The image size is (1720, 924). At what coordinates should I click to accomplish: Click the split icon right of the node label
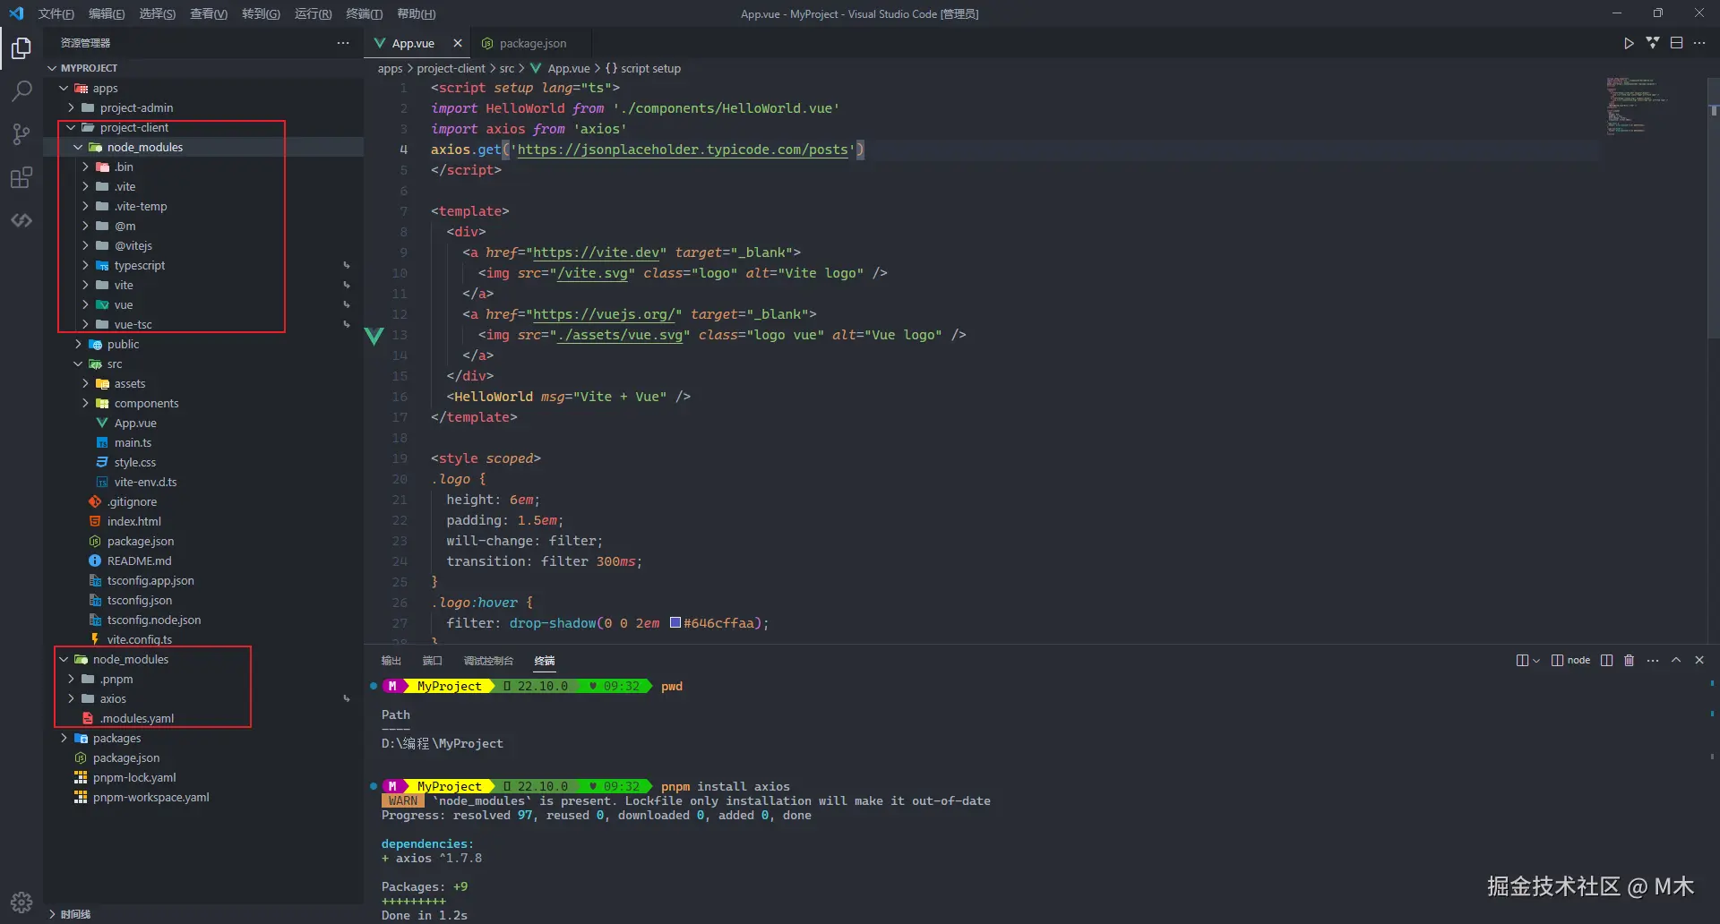coord(1606,661)
